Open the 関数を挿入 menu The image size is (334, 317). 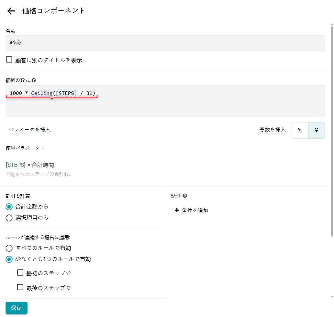click(272, 130)
